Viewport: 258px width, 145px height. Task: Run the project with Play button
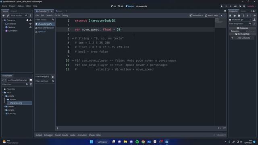point(222,6)
